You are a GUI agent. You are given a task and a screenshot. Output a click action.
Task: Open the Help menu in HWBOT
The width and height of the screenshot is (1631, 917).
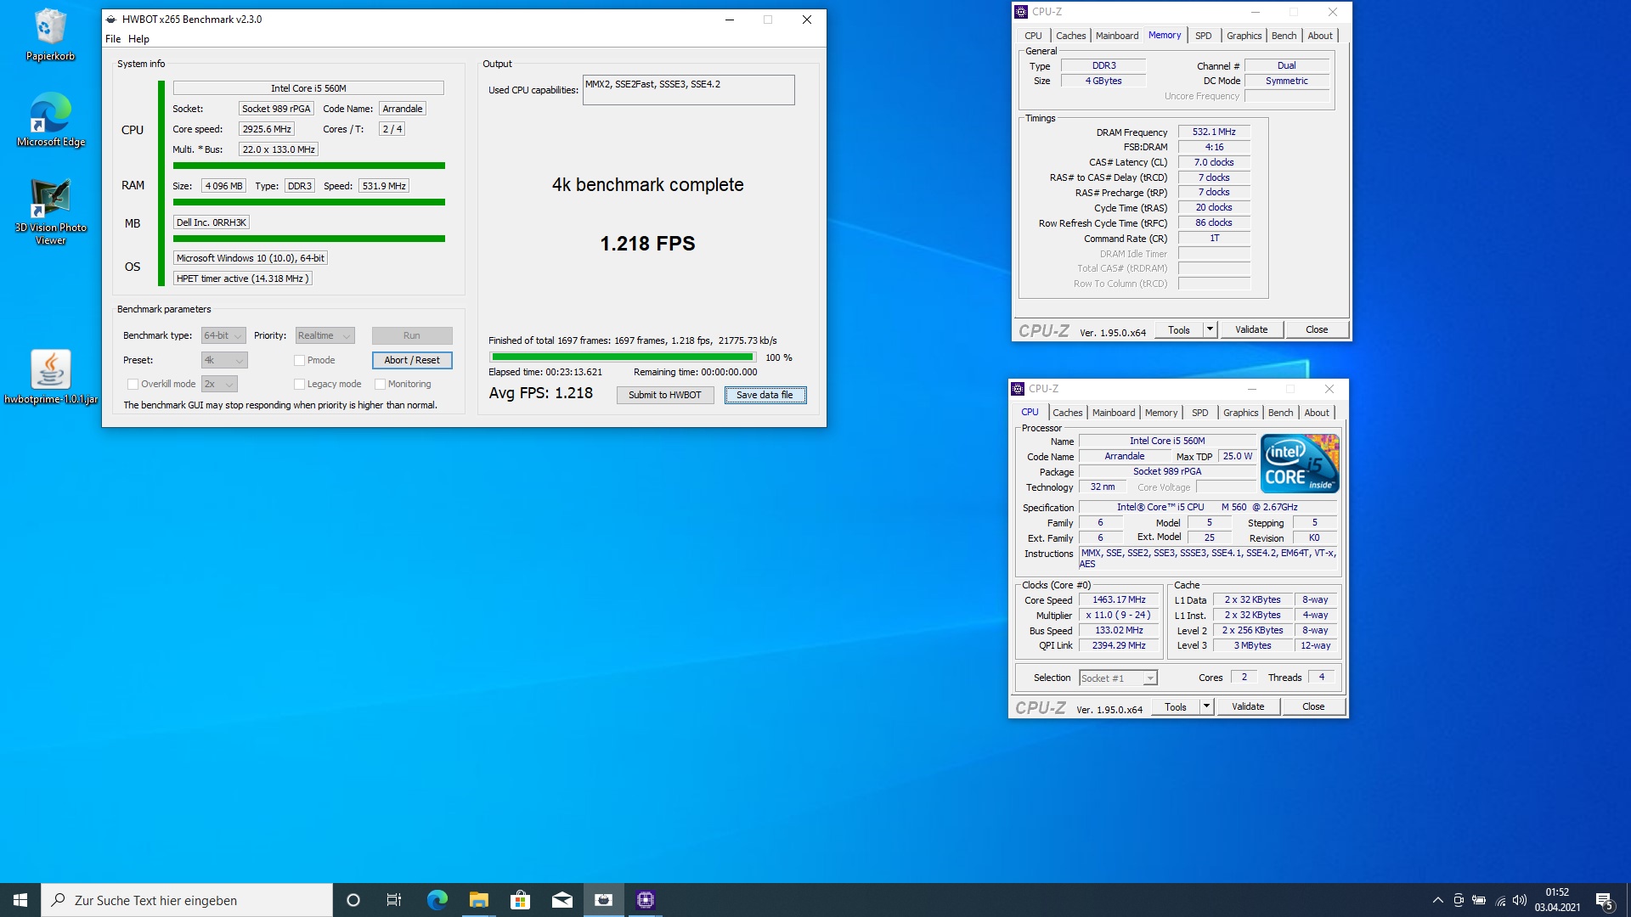[x=138, y=39]
